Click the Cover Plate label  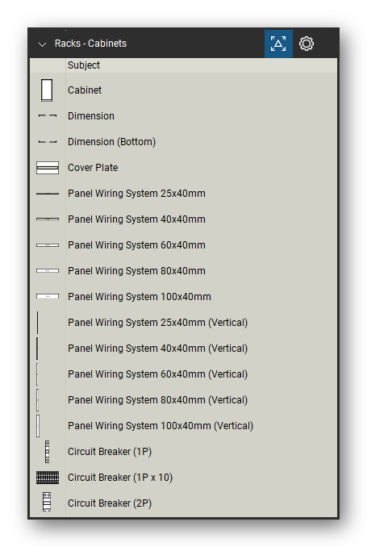click(93, 168)
